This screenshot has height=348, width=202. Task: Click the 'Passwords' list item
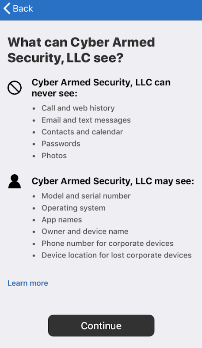pyautogui.click(x=61, y=144)
